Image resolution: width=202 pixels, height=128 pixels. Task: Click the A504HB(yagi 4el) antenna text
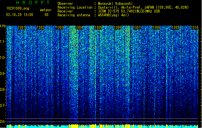(113, 15)
